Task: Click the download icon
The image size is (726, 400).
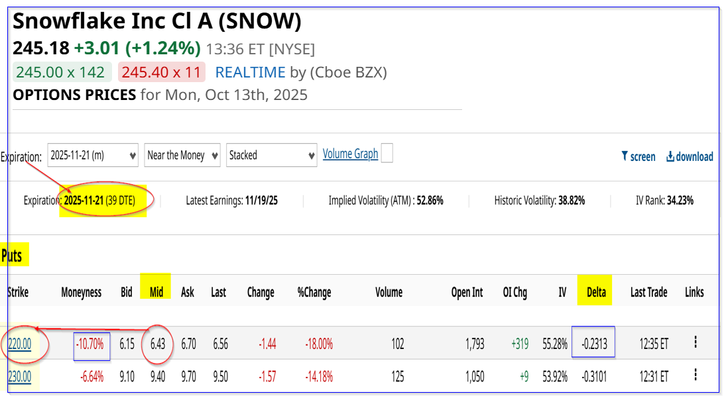Action: pyautogui.click(x=670, y=157)
